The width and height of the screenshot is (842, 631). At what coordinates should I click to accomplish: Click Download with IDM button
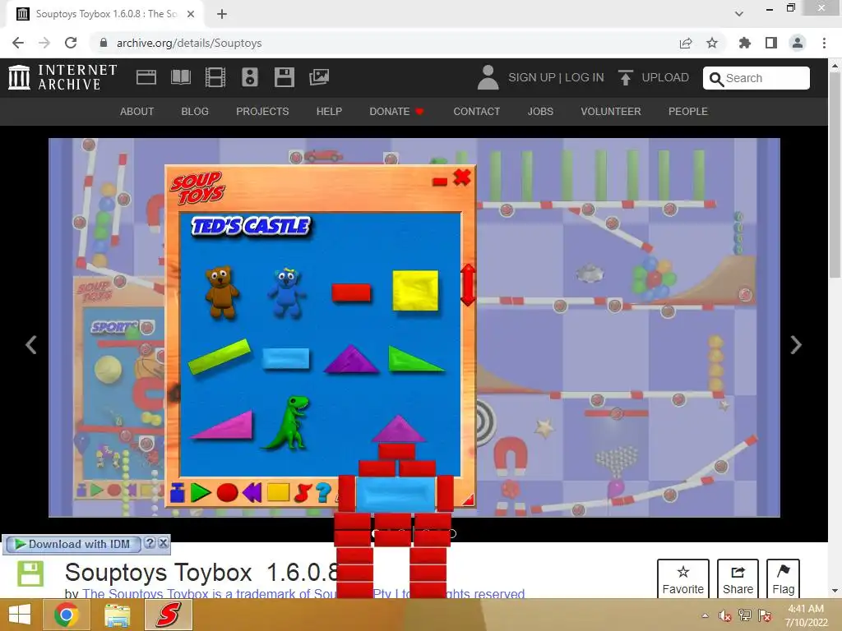pyautogui.click(x=73, y=544)
